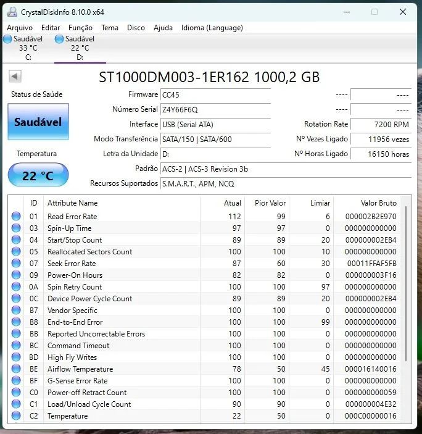Screen dimensions: 422x434
Task: Click the Letra da Unidade field D:
Action: pos(215,154)
